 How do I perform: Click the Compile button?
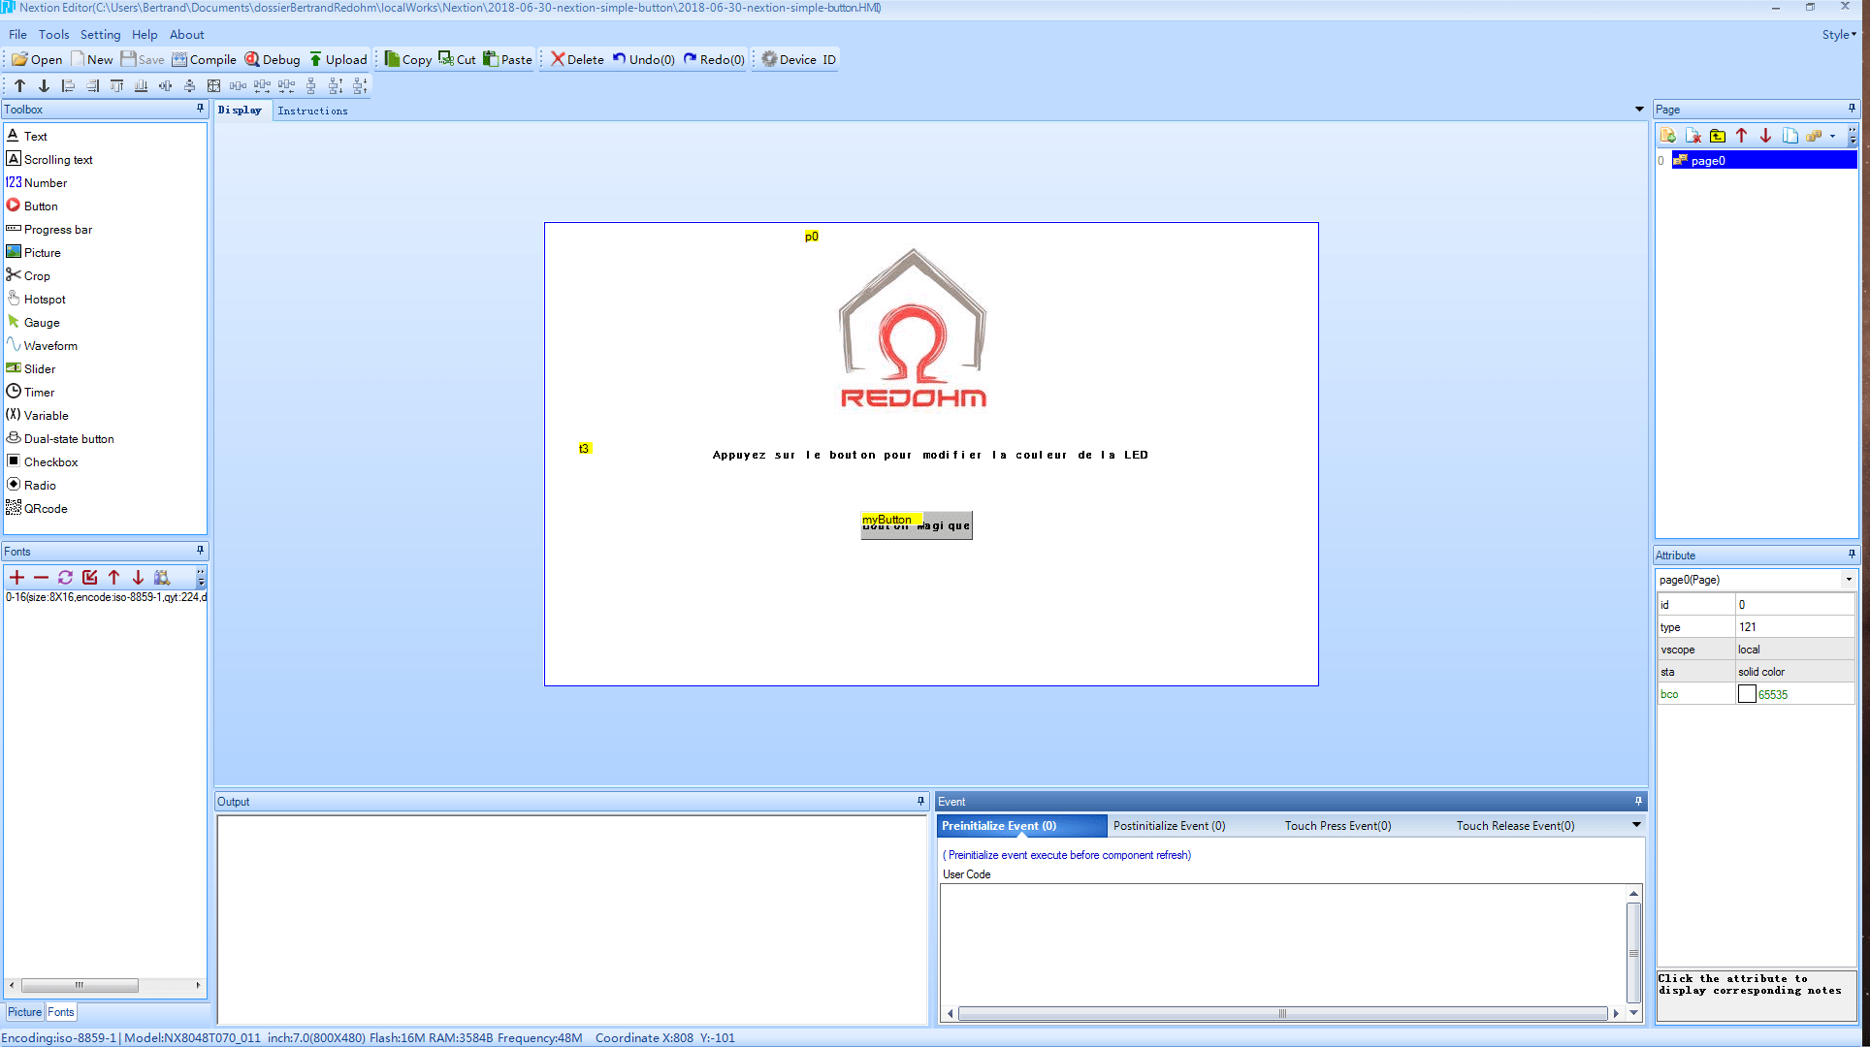(205, 59)
